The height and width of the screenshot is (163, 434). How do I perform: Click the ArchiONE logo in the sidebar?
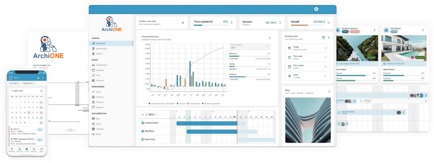[x=111, y=24]
